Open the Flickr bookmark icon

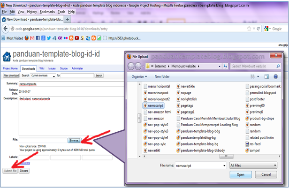pyautogui.click(x=66, y=38)
